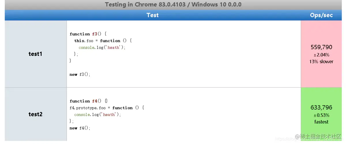Click the ±2.04% margin value

pos(321,55)
